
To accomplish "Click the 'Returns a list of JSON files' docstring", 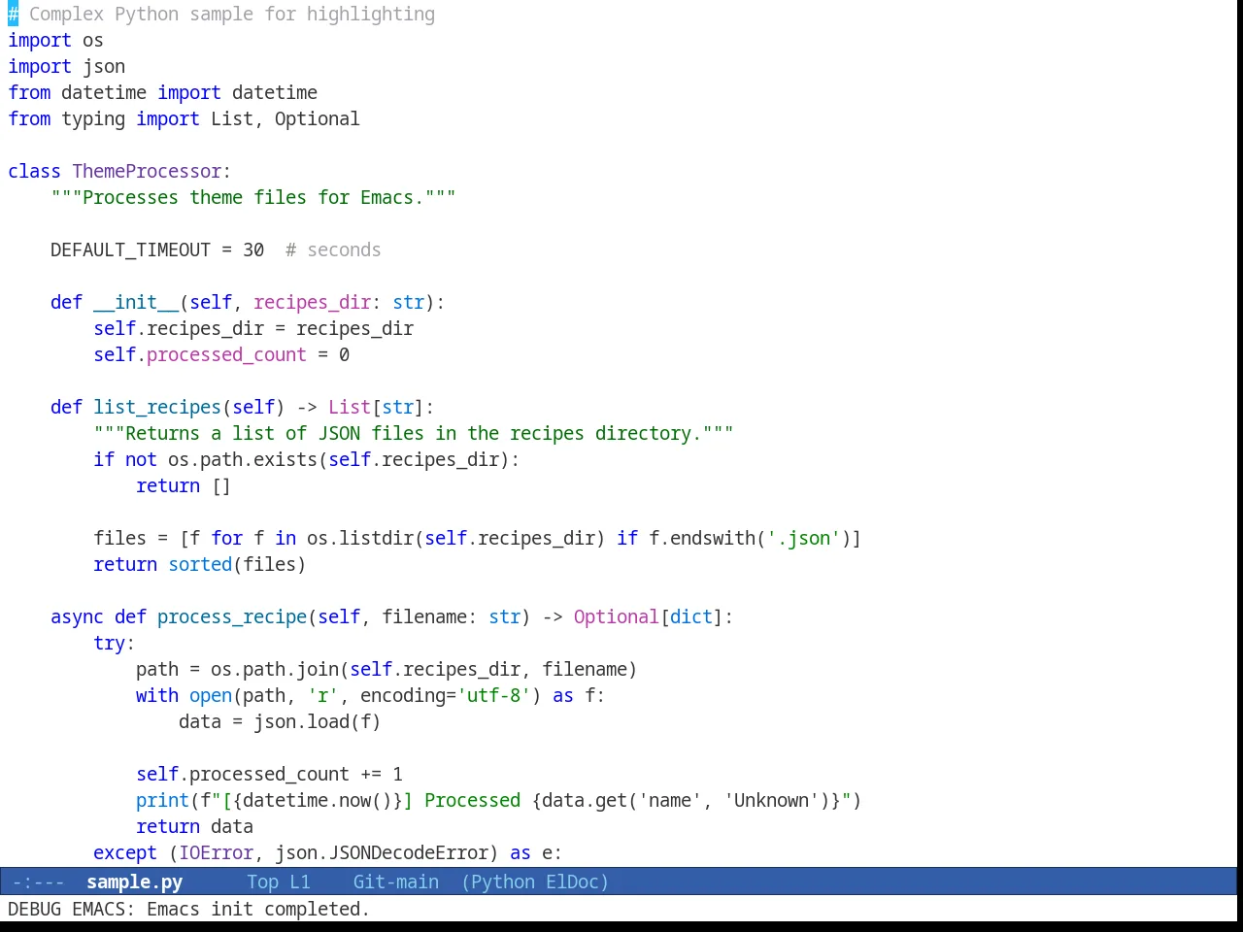I will 414,434.
